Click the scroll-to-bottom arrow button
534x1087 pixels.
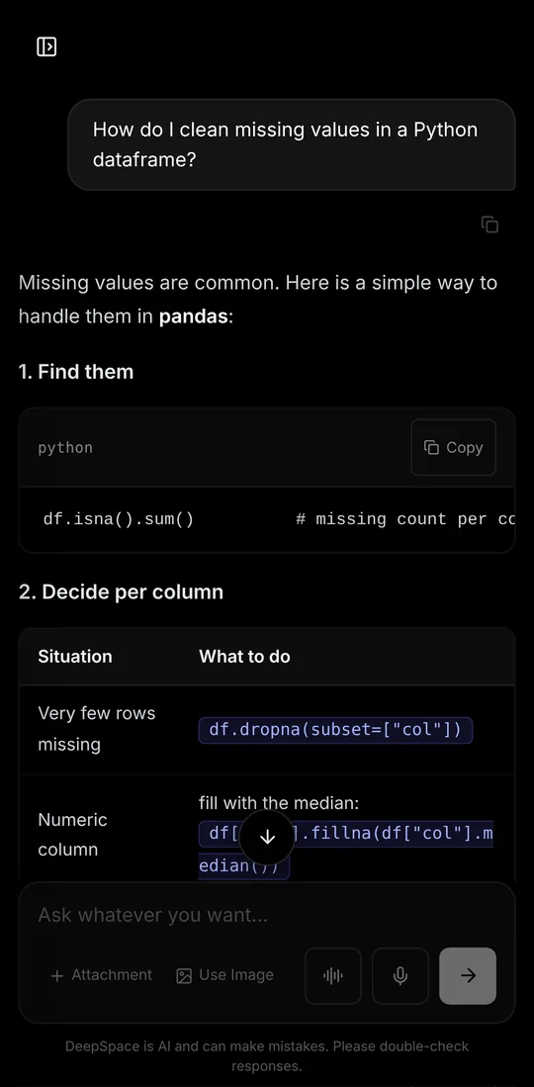tap(267, 838)
